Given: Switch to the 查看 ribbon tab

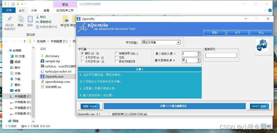Looking at the screenshot, I should (x=46, y=10).
